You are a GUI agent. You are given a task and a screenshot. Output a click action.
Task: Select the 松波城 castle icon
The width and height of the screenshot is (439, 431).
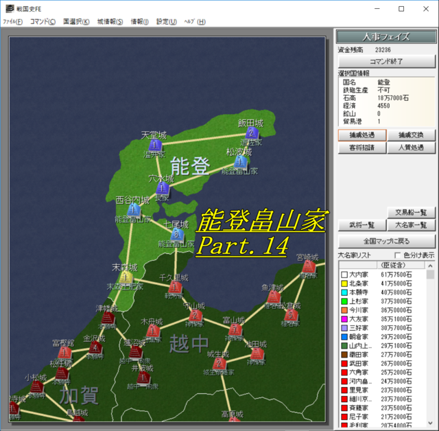(241, 162)
